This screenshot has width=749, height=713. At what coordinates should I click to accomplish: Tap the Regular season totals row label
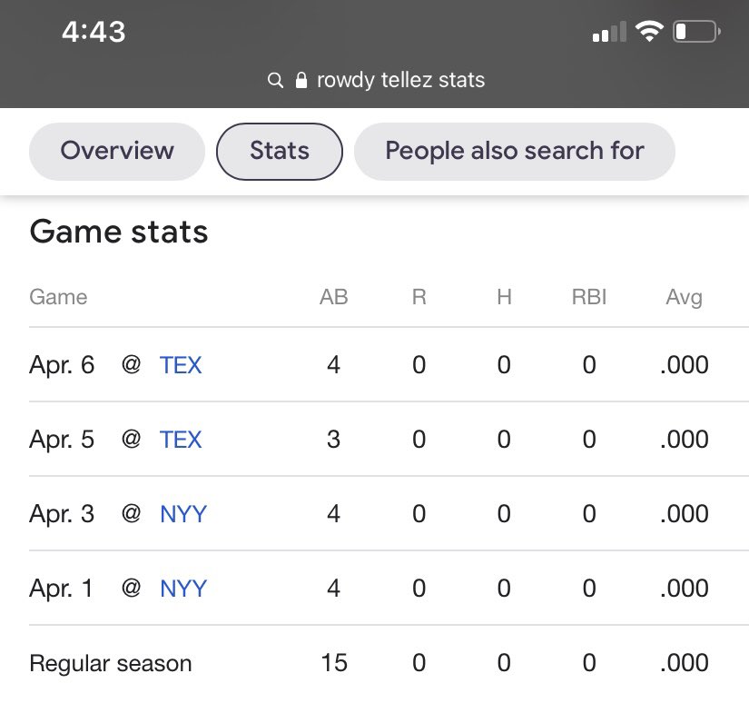click(111, 663)
